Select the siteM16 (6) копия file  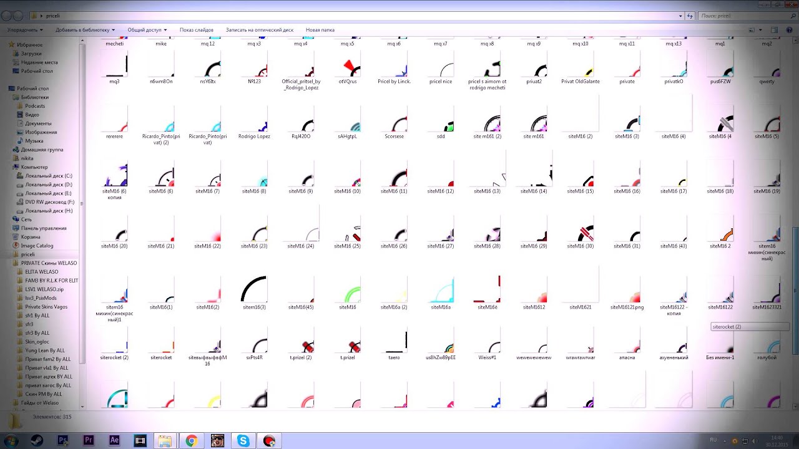point(114,181)
